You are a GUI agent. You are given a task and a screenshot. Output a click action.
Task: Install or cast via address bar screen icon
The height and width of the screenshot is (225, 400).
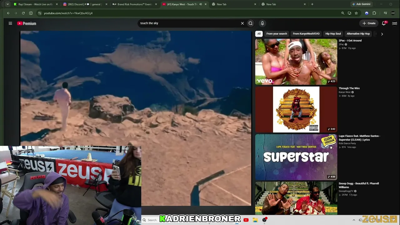[x=349, y=13]
